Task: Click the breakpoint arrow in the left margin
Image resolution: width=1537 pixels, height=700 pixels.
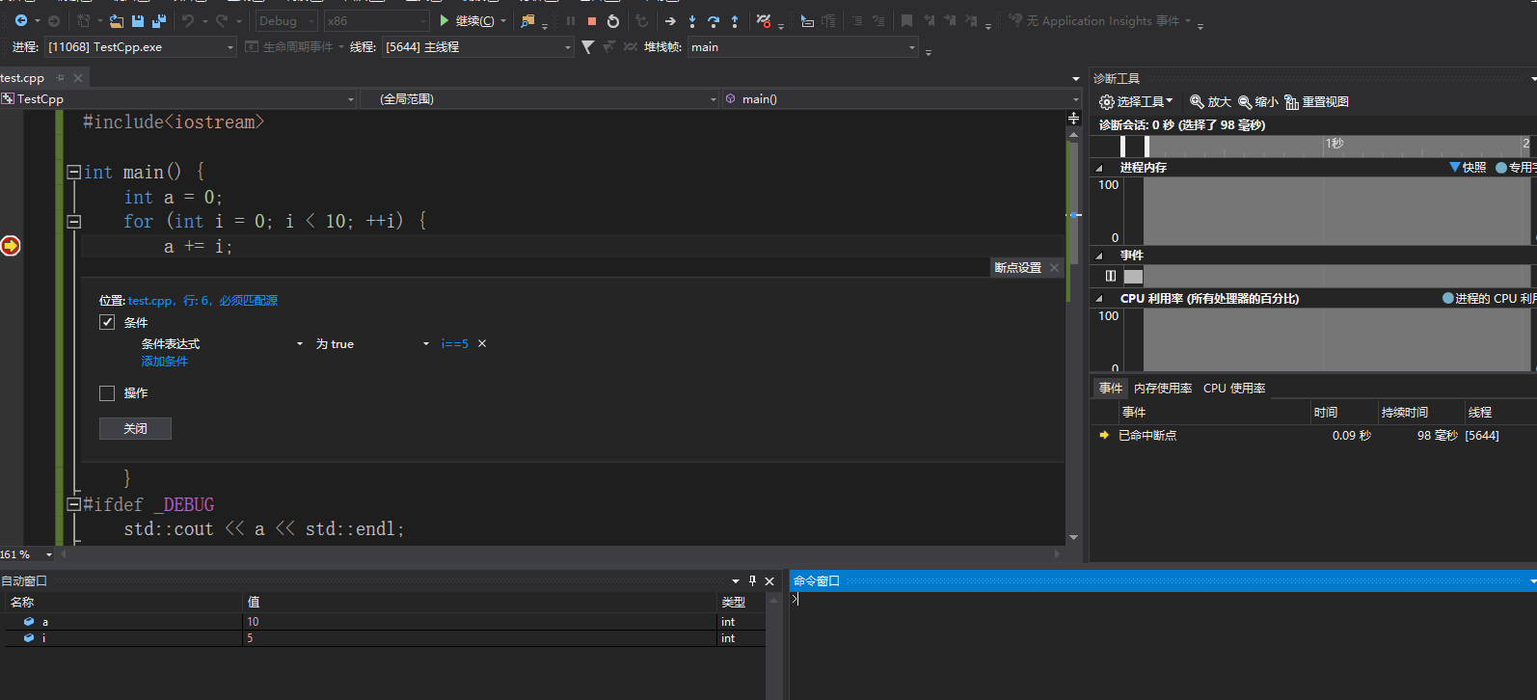Action: coord(11,246)
